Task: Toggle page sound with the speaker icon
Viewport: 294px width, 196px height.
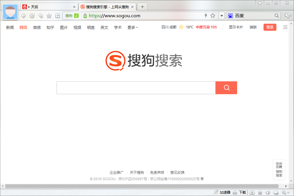Action: click(x=268, y=192)
